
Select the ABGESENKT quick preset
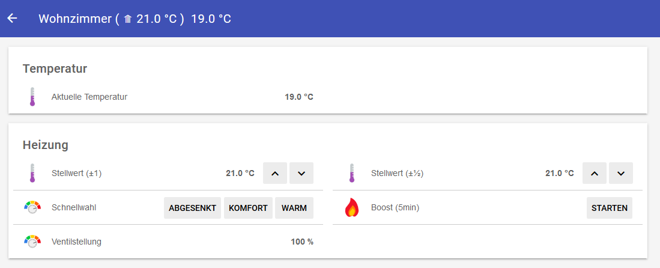pos(192,208)
